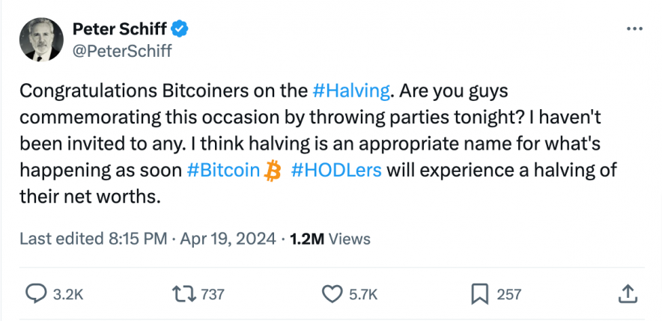This screenshot has height=321, width=662.
Task: Open the three-dot more options menu
Action: 634,28
